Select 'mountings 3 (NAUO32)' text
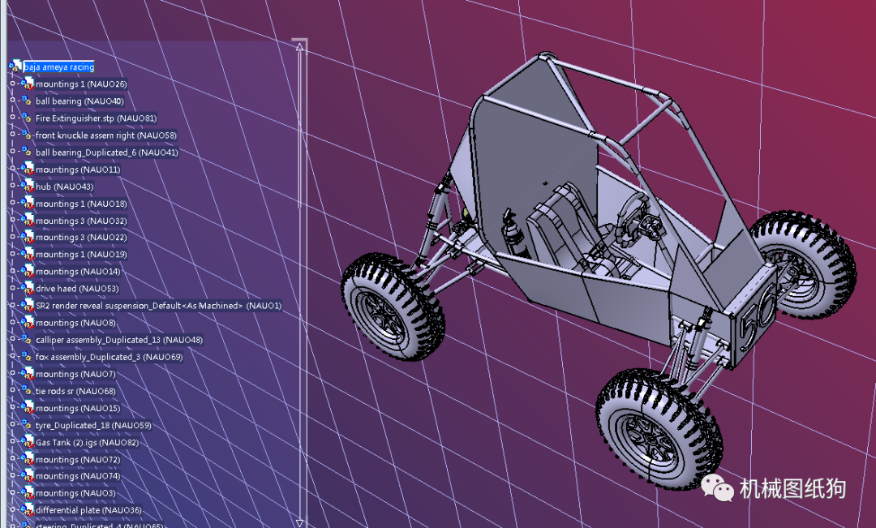 (81, 221)
